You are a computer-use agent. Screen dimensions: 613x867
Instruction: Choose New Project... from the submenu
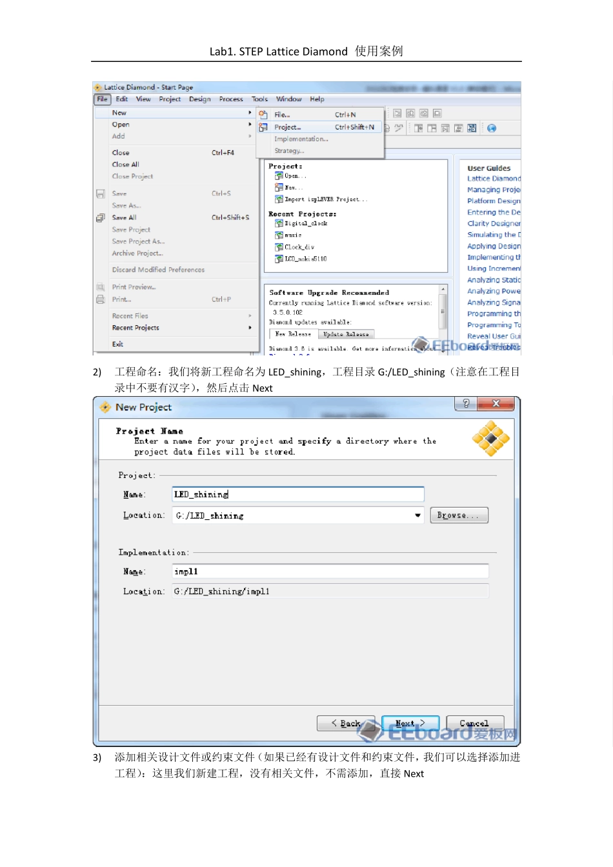(320, 127)
